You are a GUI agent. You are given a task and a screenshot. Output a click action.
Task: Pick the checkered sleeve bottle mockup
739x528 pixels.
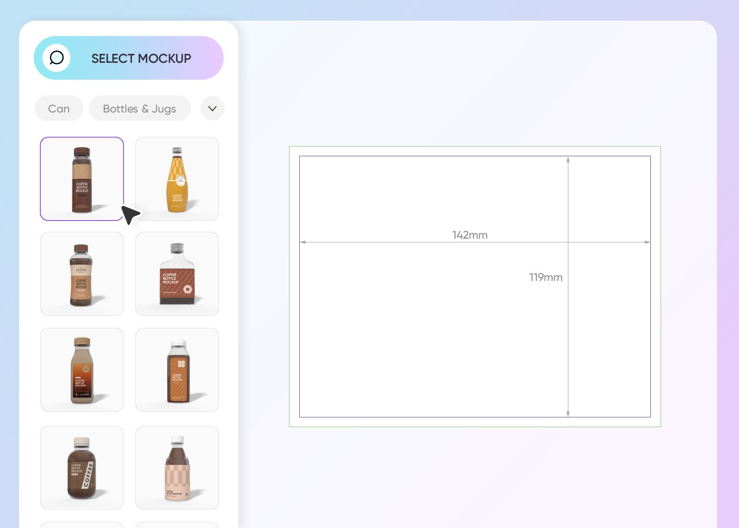tap(177, 467)
